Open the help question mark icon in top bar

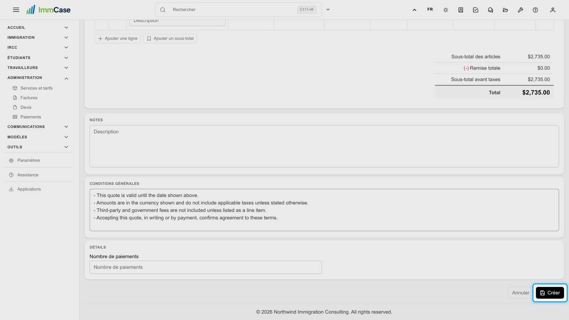[535, 10]
